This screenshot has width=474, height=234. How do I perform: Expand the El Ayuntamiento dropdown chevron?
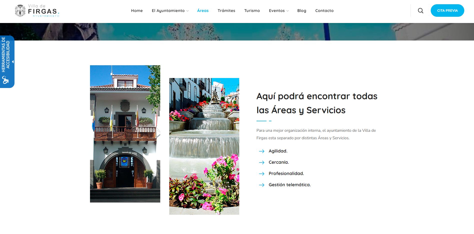[x=187, y=11]
